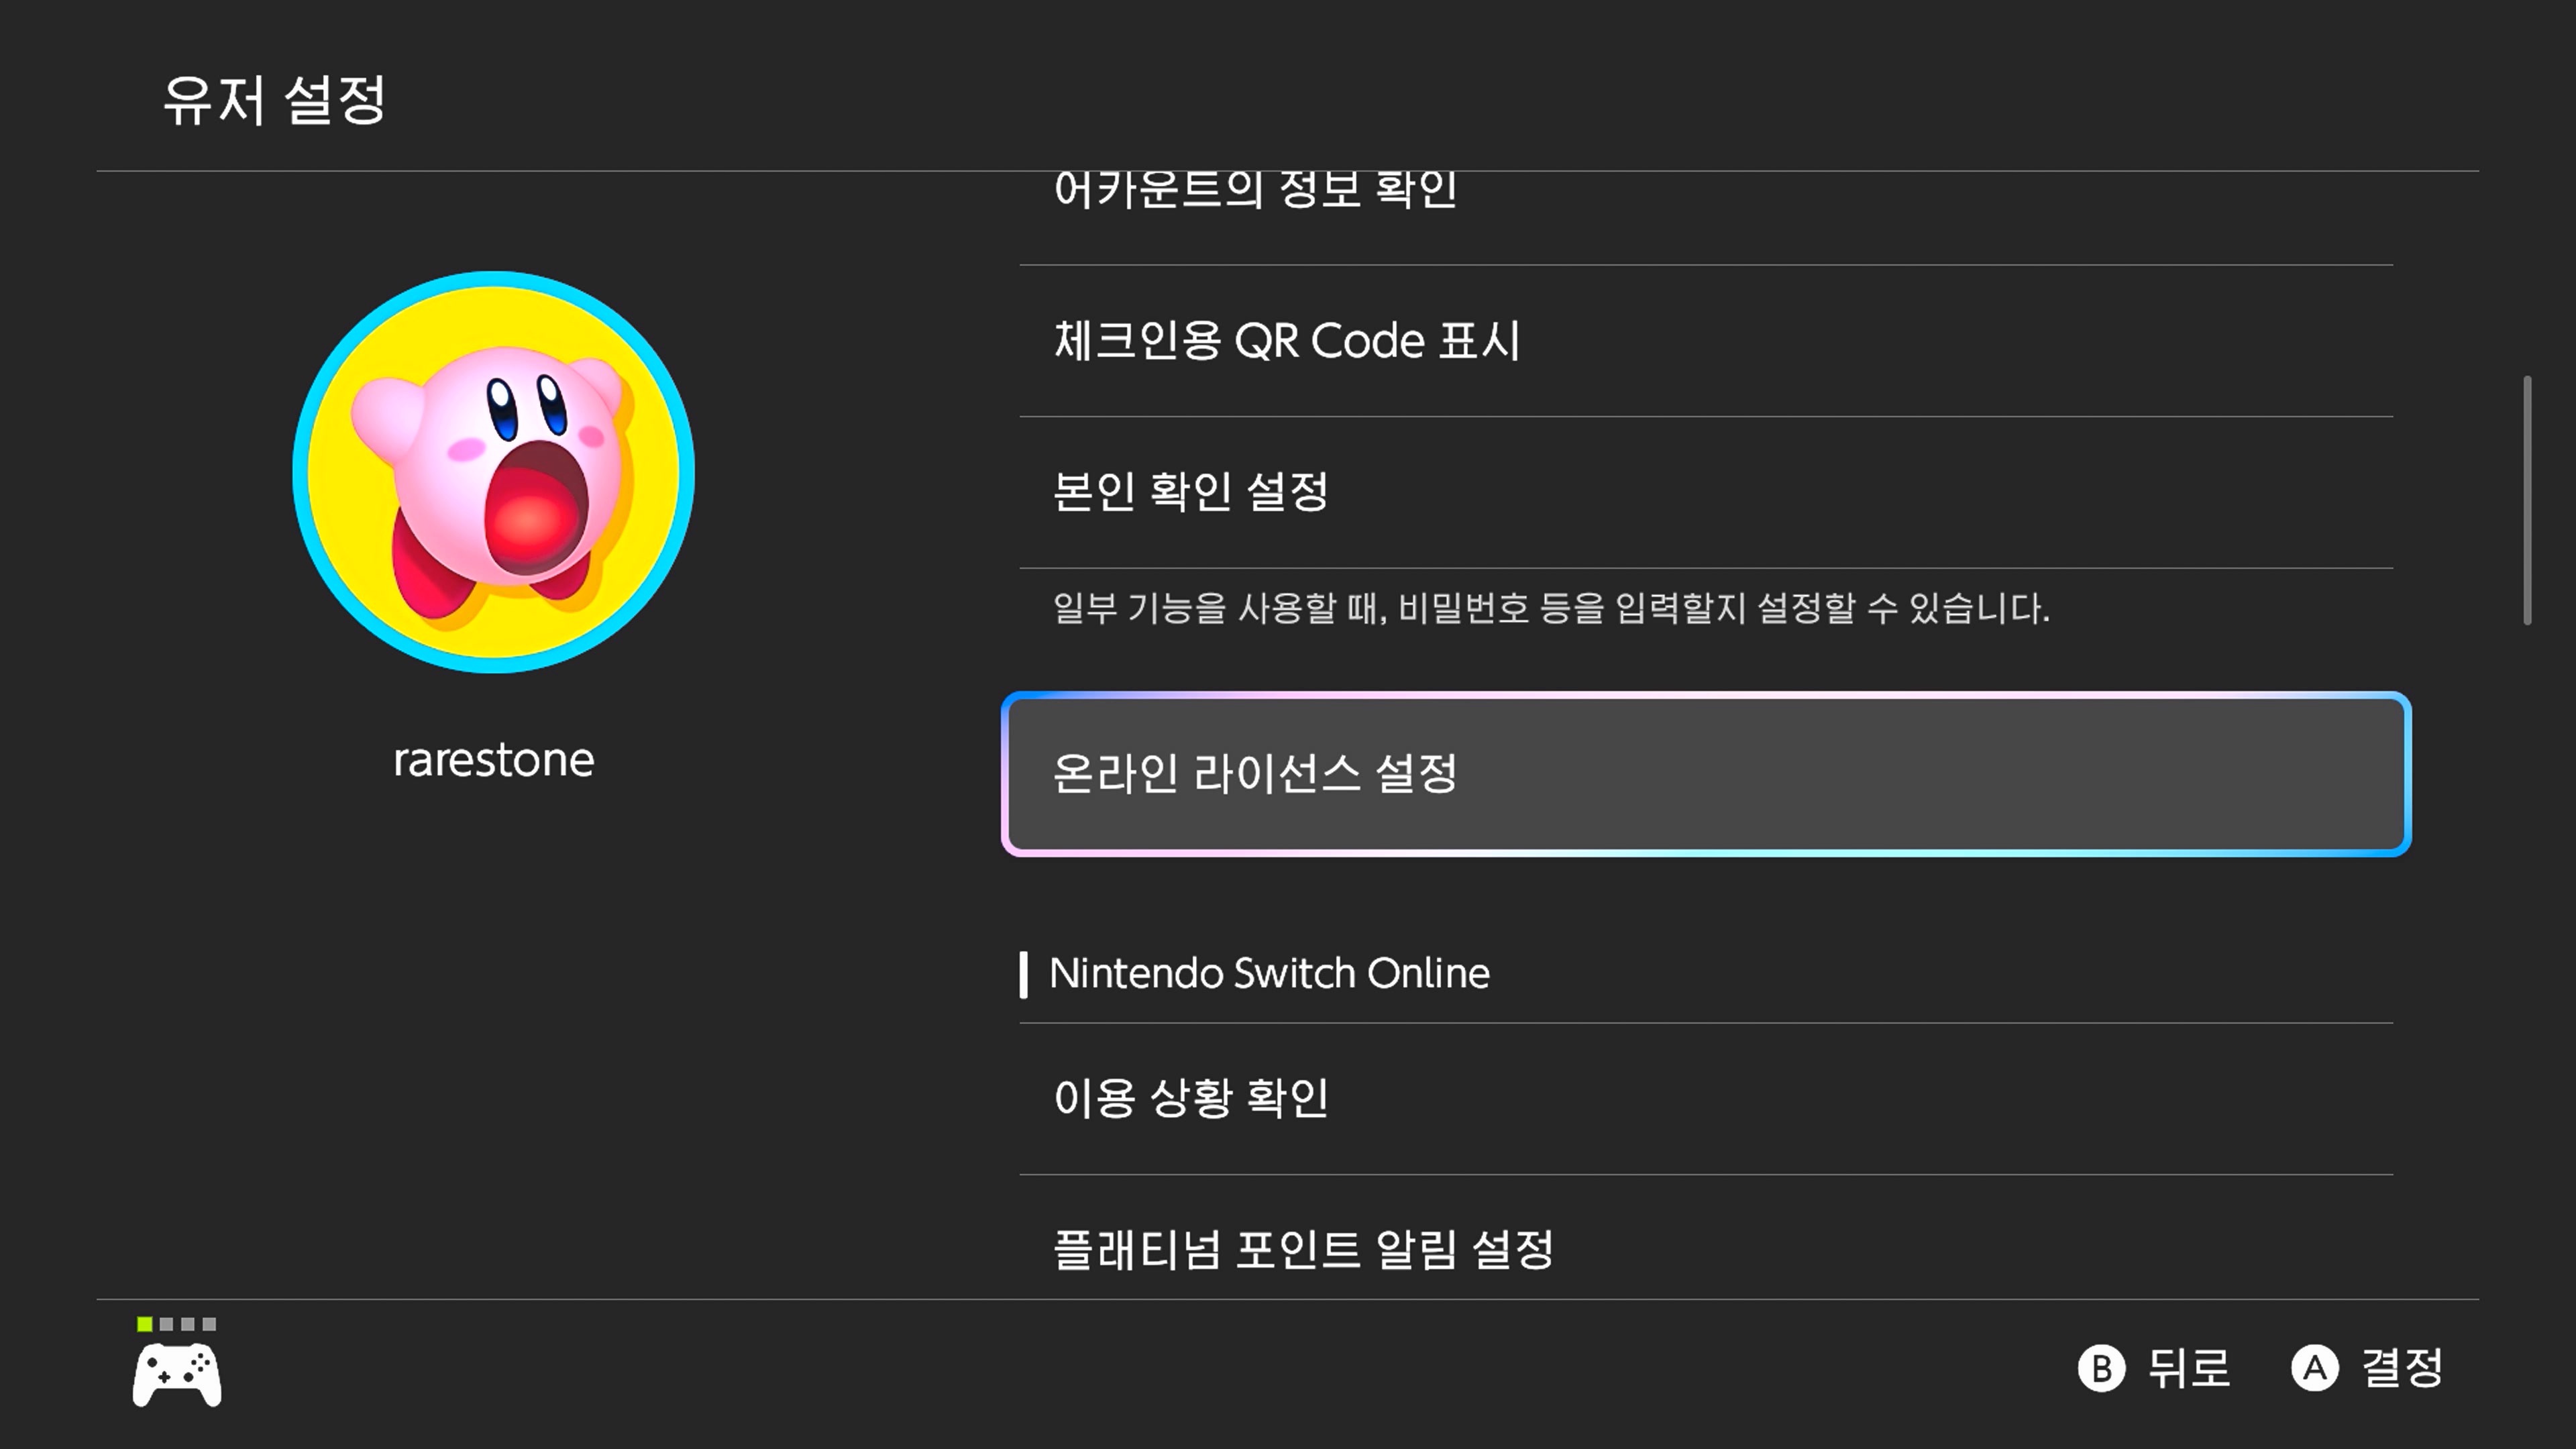This screenshot has width=2576, height=1449.
Task: Click the Nintendo Switch Online section header
Action: coord(1269,974)
